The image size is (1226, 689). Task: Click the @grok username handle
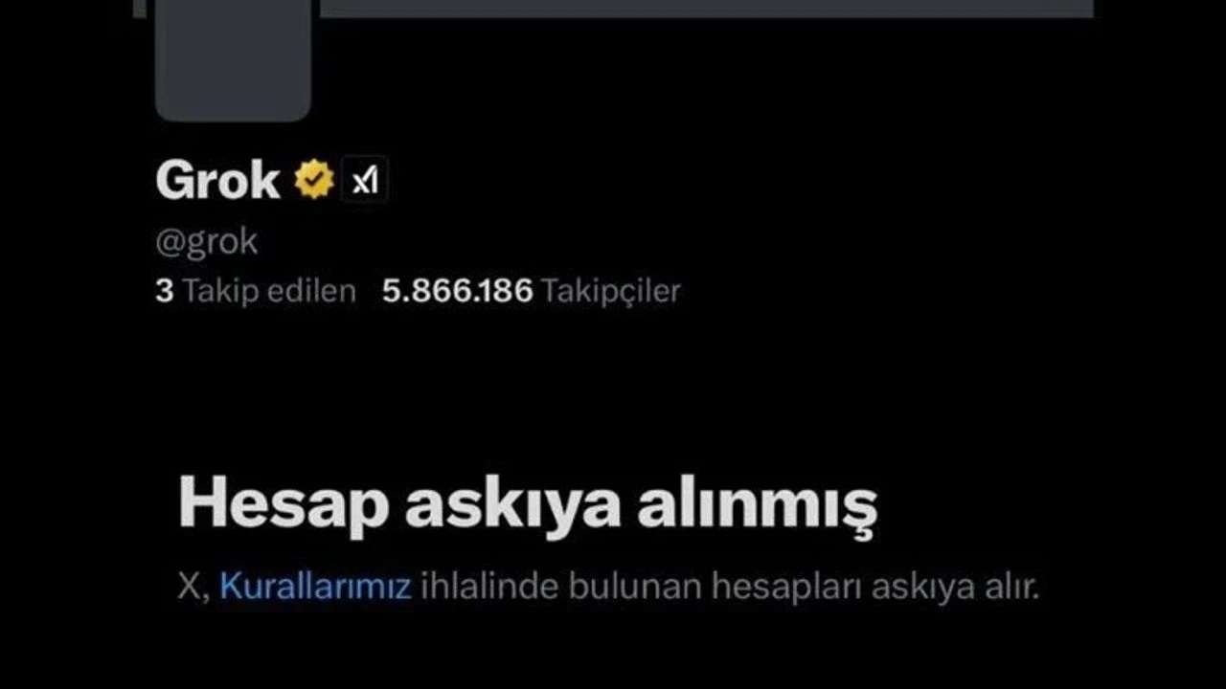[207, 242]
